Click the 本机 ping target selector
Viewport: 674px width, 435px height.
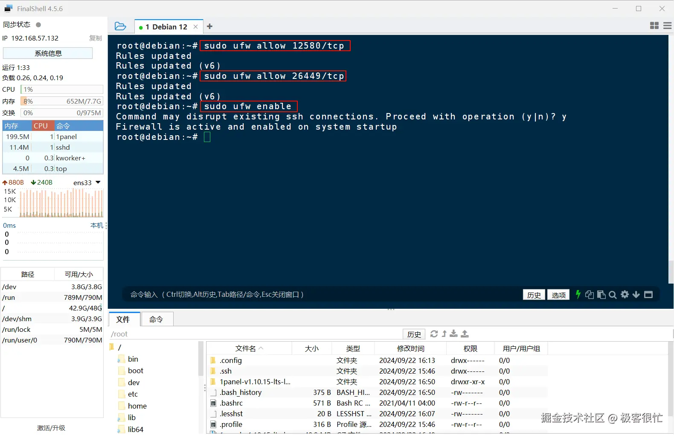97,225
